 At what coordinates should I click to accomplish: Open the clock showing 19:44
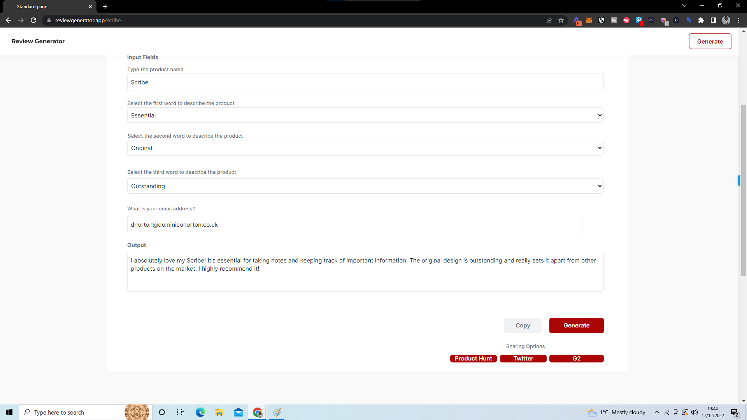coord(713,412)
